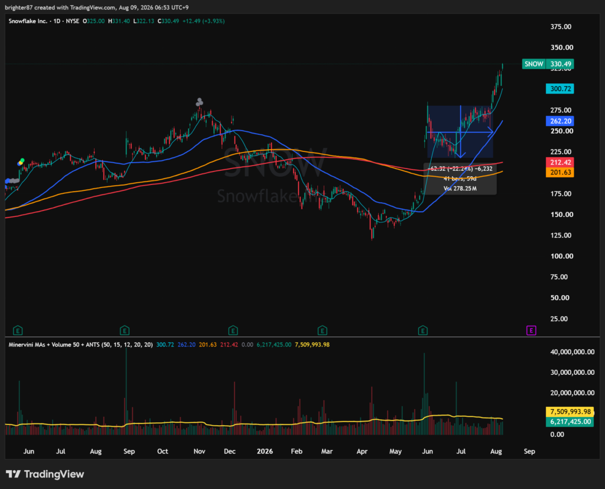Click the 7,509,993.98 value in indicator legend
The image size is (605, 489).
click(312, 345)
